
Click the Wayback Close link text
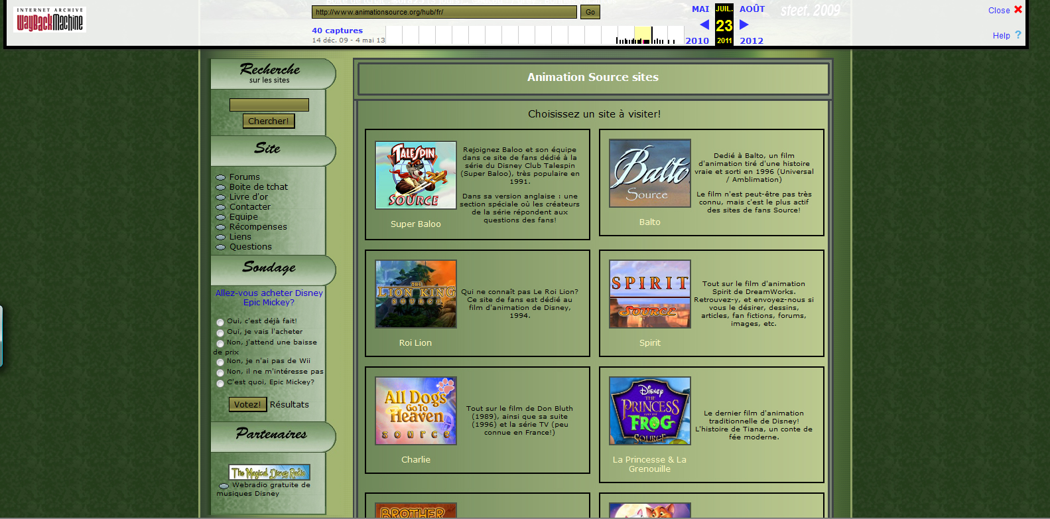(x=999, y=11)
